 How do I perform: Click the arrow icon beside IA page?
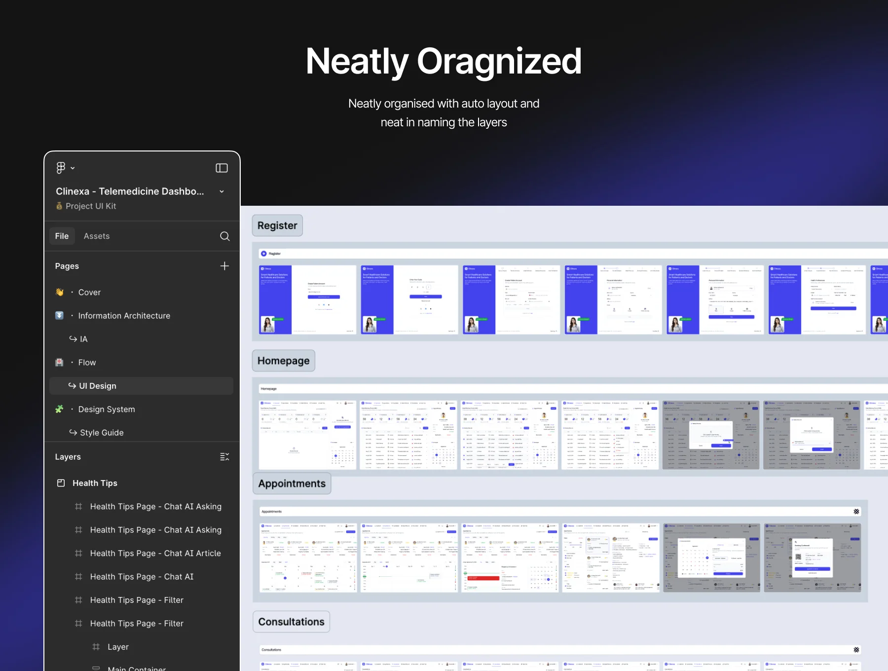[x=73, y=339]
